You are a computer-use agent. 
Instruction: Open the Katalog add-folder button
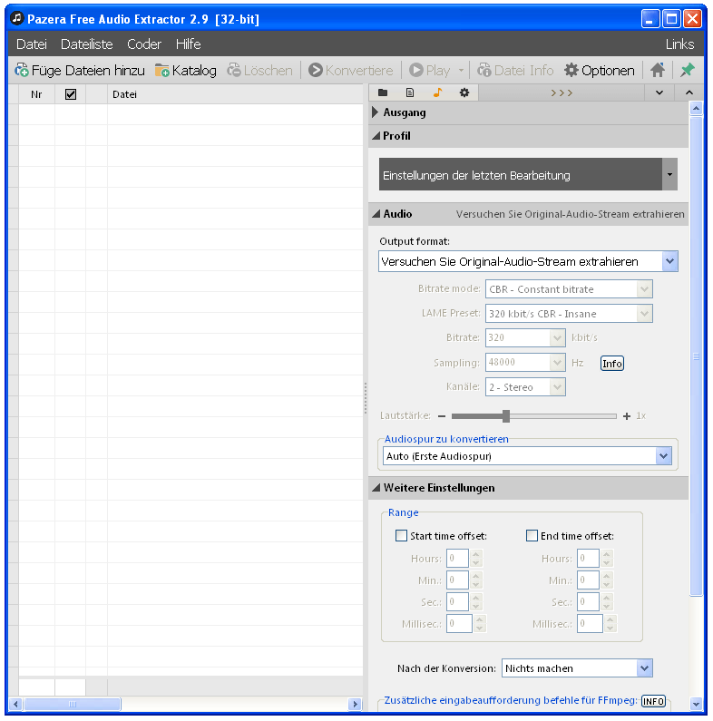[186, 71]
